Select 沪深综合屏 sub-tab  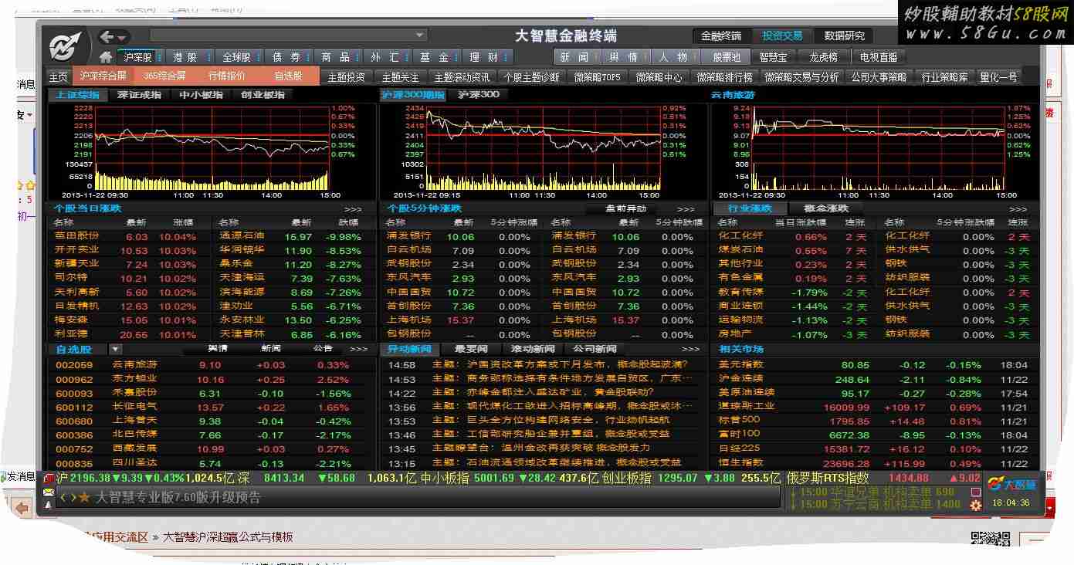coord(103,76)
